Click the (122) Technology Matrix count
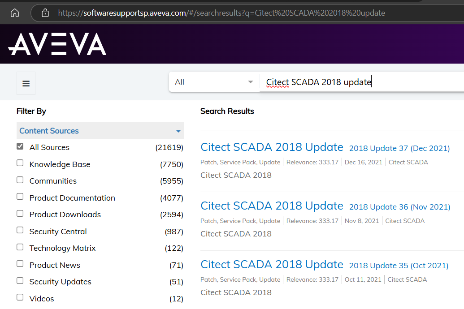Image resolution: width=464 pixels, height=309 pixels. coord(174,248)
